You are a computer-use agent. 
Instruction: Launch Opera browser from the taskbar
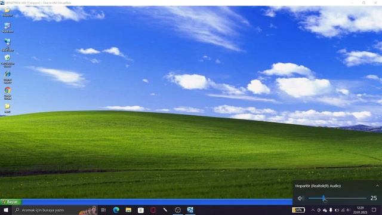pyautogui.click(x=153, y=210)
